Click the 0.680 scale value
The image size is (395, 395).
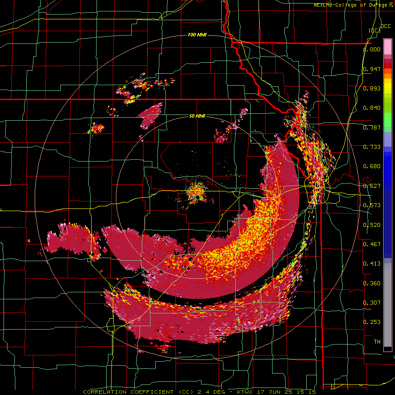(x=372, y=166)
